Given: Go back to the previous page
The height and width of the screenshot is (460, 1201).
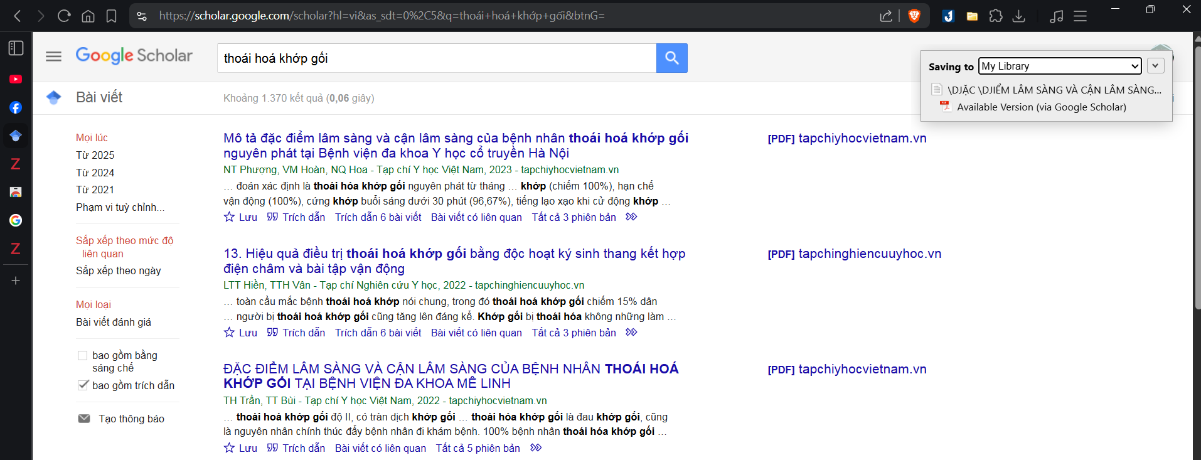Looking at the screenshot, I should 18,16.
